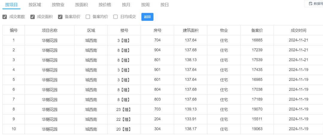Enable the 备案均价 checkbox

88,17
